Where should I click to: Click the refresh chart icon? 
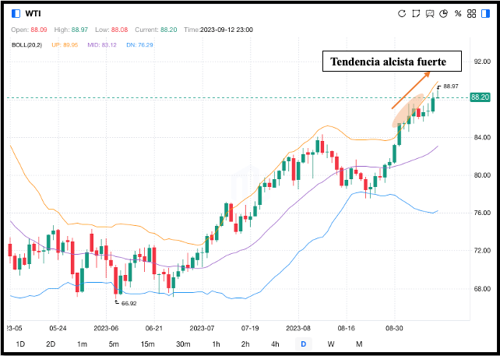pyautogui.click(x=402, y=13)
